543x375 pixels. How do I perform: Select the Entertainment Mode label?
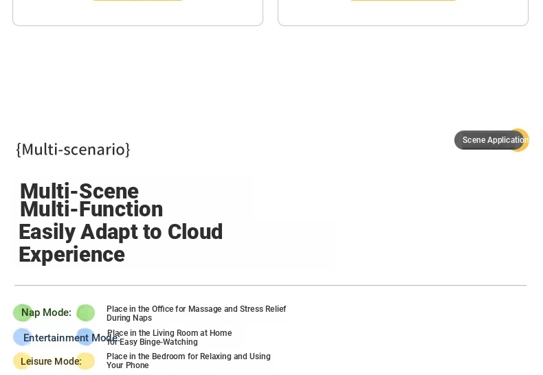pyautogui.click(x=71, y=338)
